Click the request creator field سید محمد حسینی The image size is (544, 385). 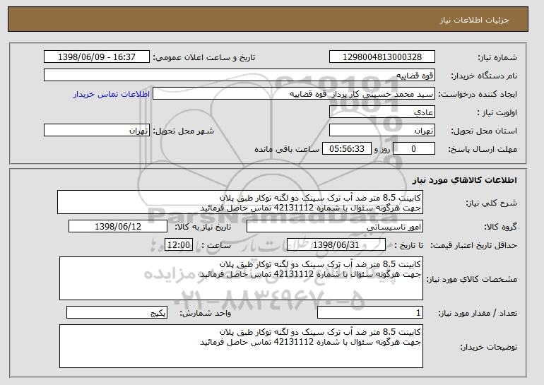click(294, 94)
